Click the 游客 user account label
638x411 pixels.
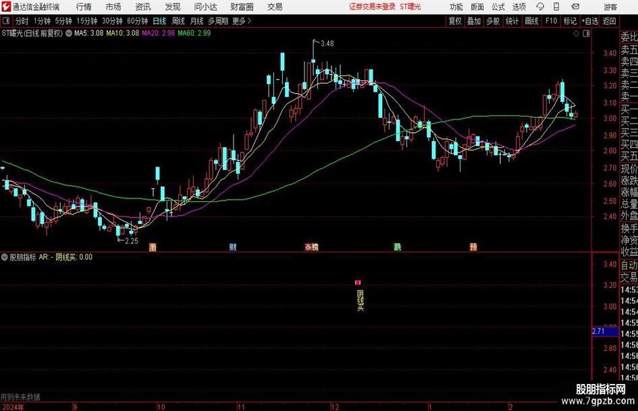pos(610,7)
